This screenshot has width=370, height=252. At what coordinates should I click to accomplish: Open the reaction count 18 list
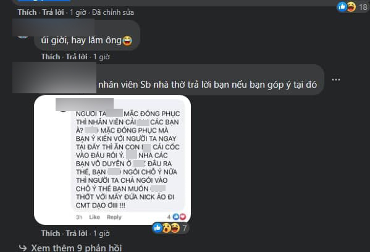[363, 7]
